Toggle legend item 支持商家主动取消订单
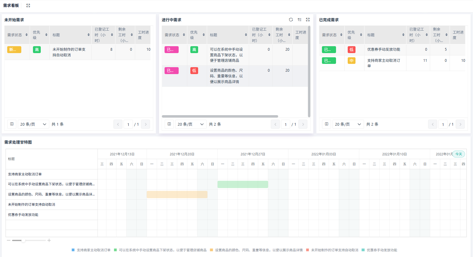 (x=91, y=250)
